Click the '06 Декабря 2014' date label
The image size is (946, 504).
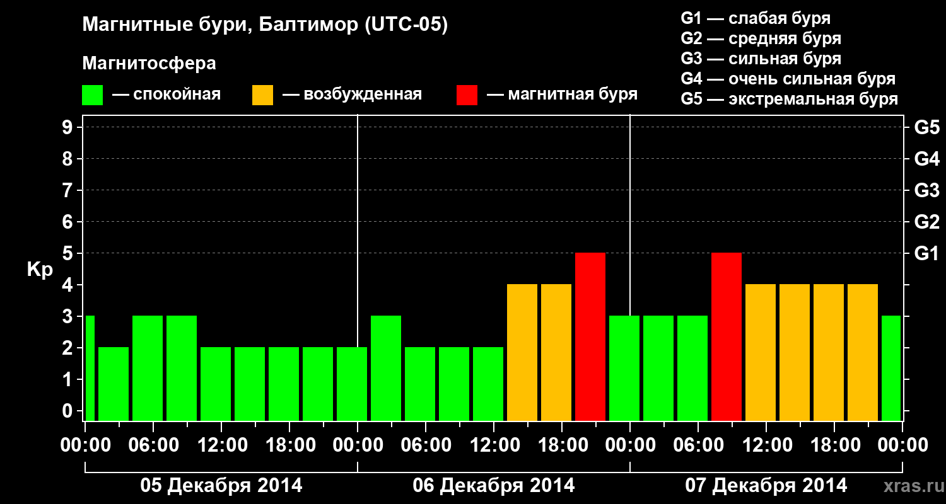point(494,486)
